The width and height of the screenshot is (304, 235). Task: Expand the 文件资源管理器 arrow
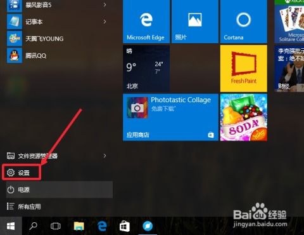104,156
